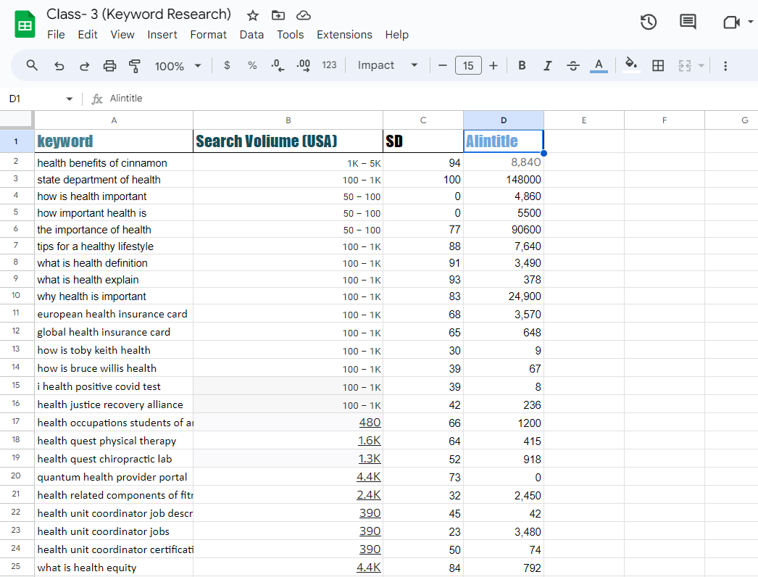Toggle strikethrough formatting
The image size is (758, 577).
click(x=572, y=66)
